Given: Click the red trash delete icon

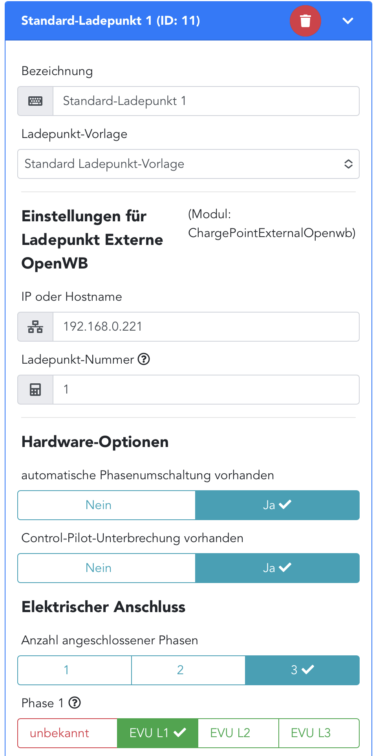Looking at the screenshot, I should click(305, 21).
